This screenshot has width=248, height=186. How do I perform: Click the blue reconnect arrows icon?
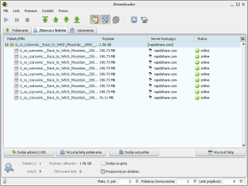[x=134, y=20]
